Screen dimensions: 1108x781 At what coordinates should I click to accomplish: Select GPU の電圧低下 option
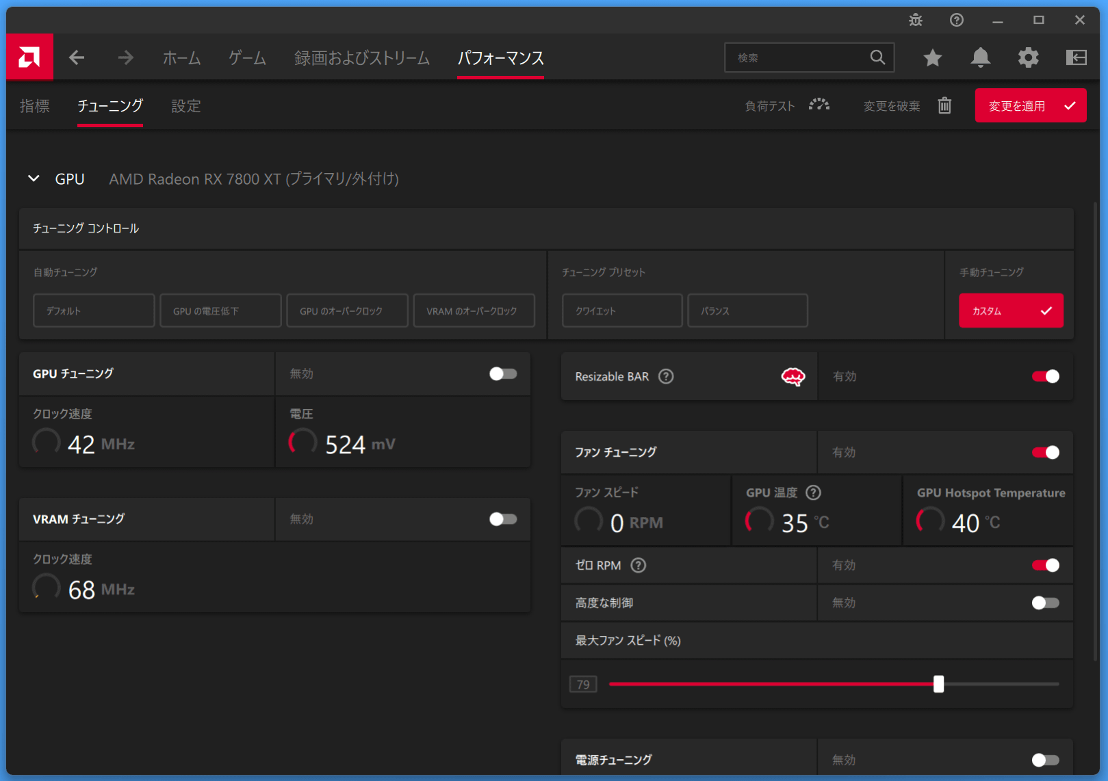220,310
